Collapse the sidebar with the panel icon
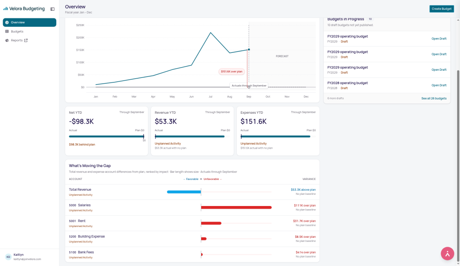This screenshot has height=266, width=460. (x=53, y=9)
